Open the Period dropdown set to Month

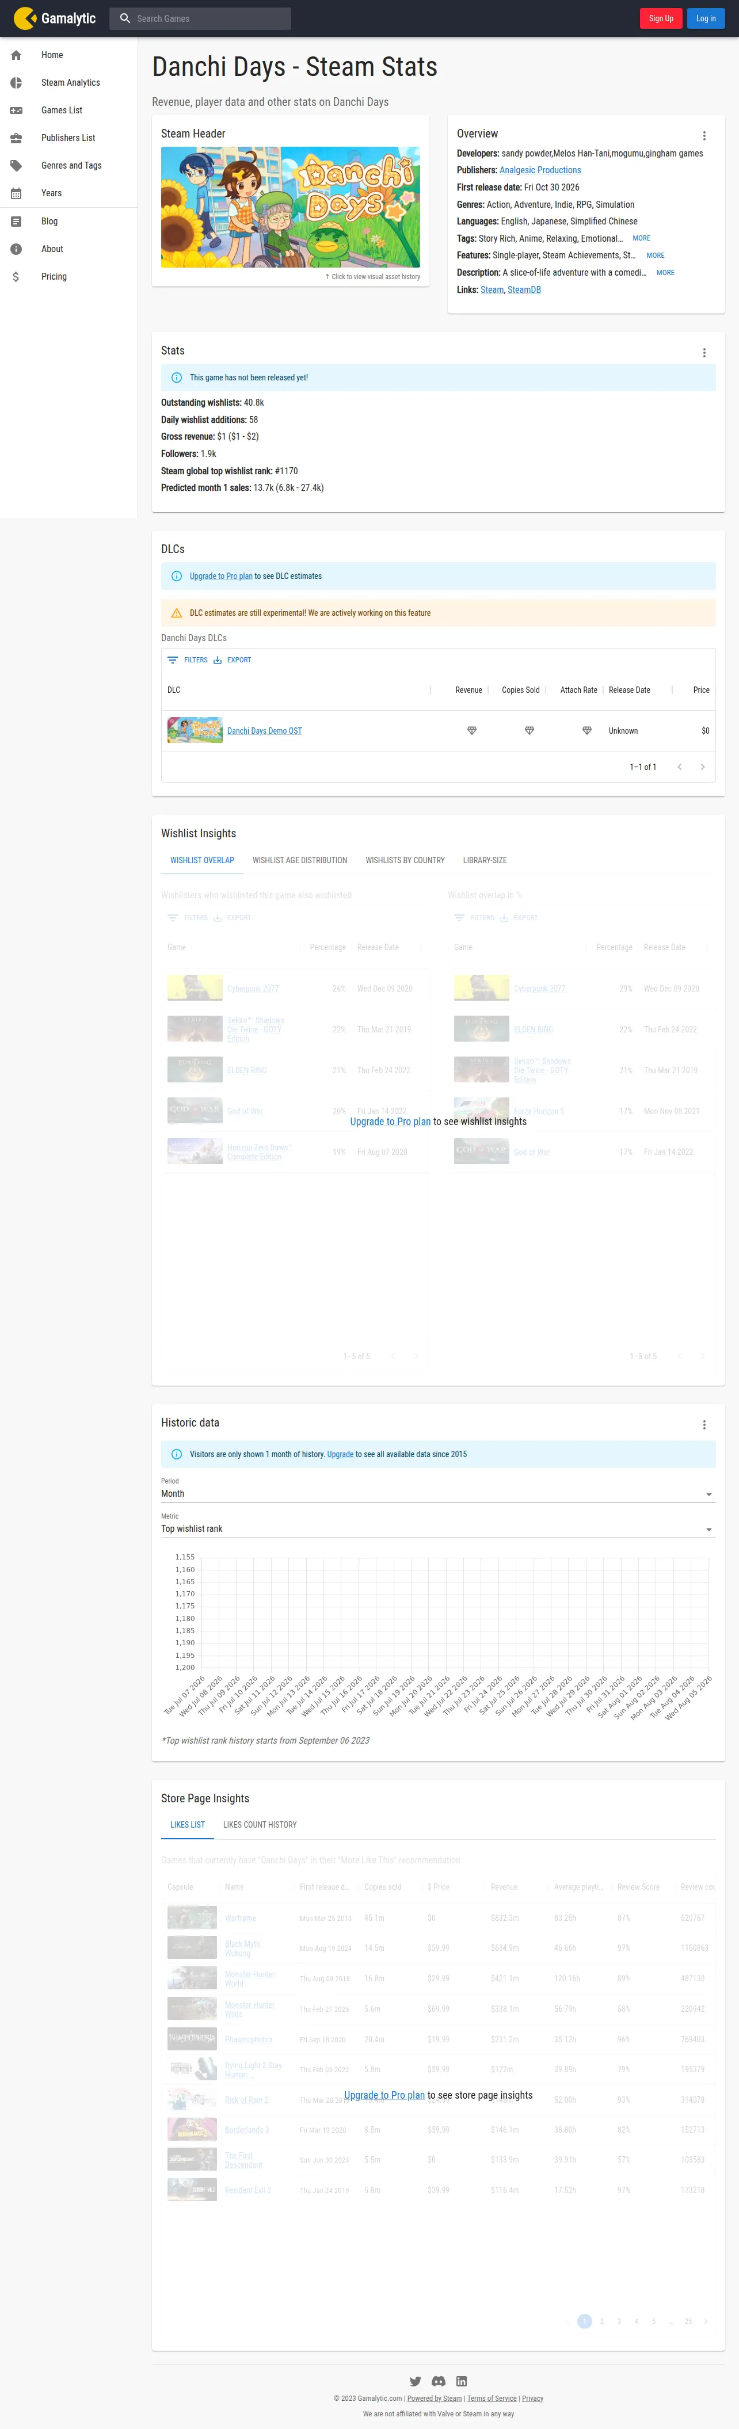[x=439, y=1494]
